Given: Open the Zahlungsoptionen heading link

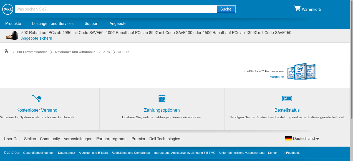Looking at the screenshot, I should click(x=162, y=110).
